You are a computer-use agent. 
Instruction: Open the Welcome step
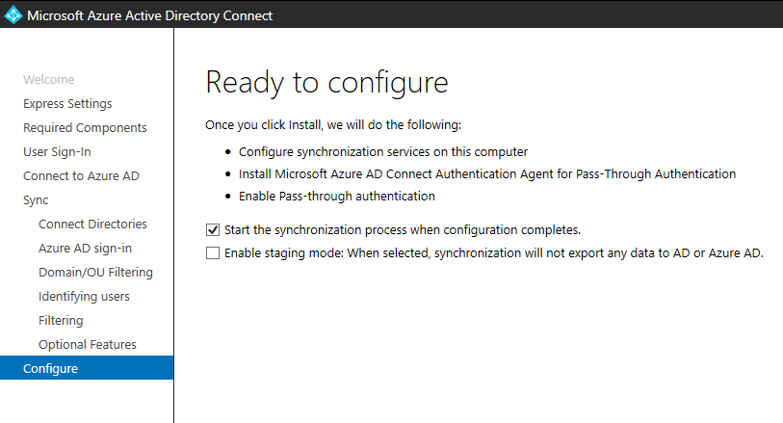pos(48,80)
